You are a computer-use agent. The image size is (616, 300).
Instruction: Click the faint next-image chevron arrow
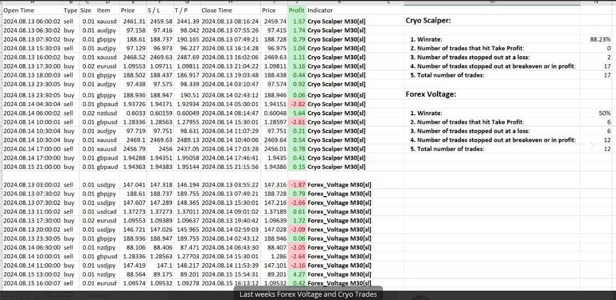click(592, 146)
